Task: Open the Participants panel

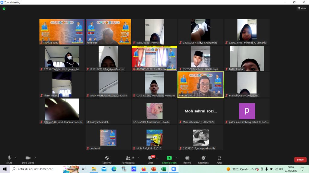Action: 128,158
